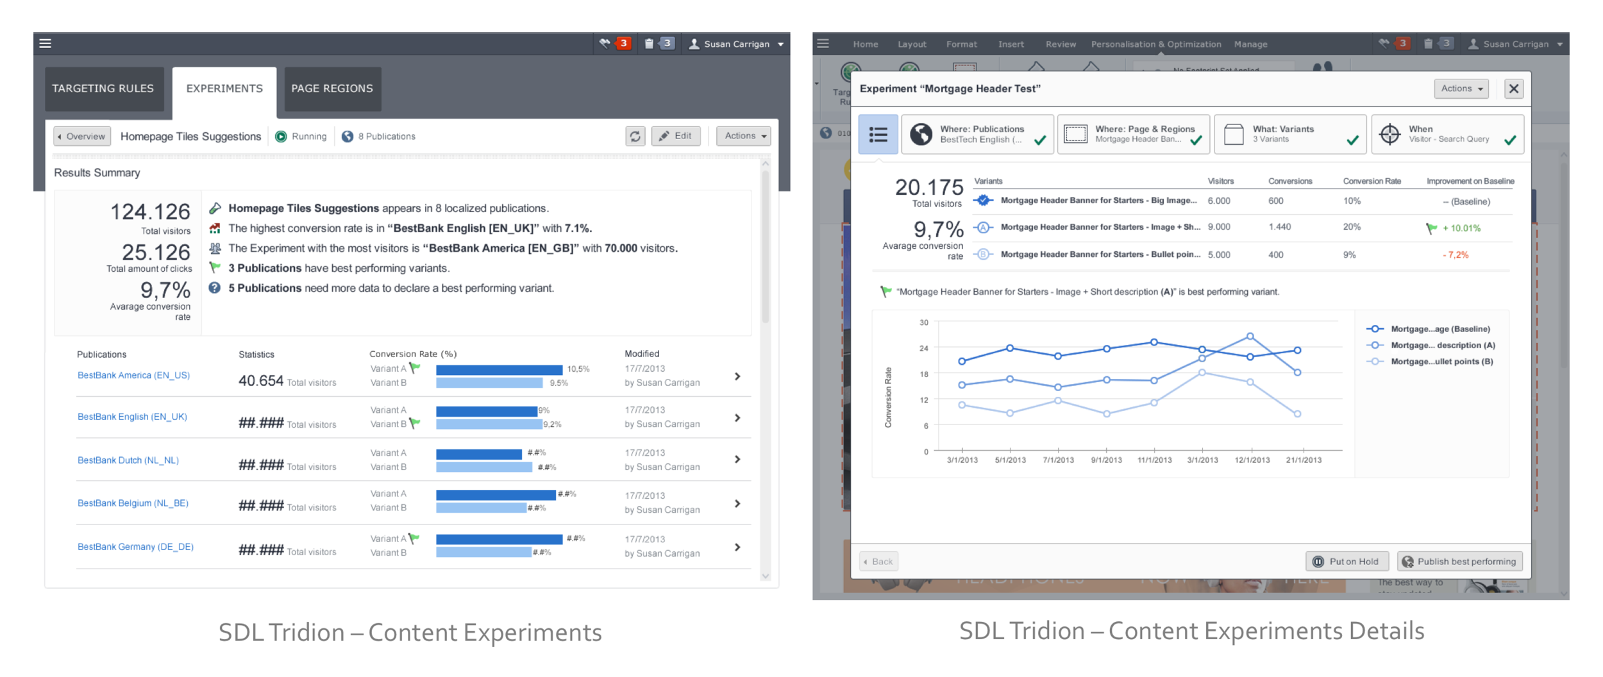The image size is (1603, 677).
Task: Click best-variant flag on BestBank America Variant A
Action: click(x=415, y=368)
